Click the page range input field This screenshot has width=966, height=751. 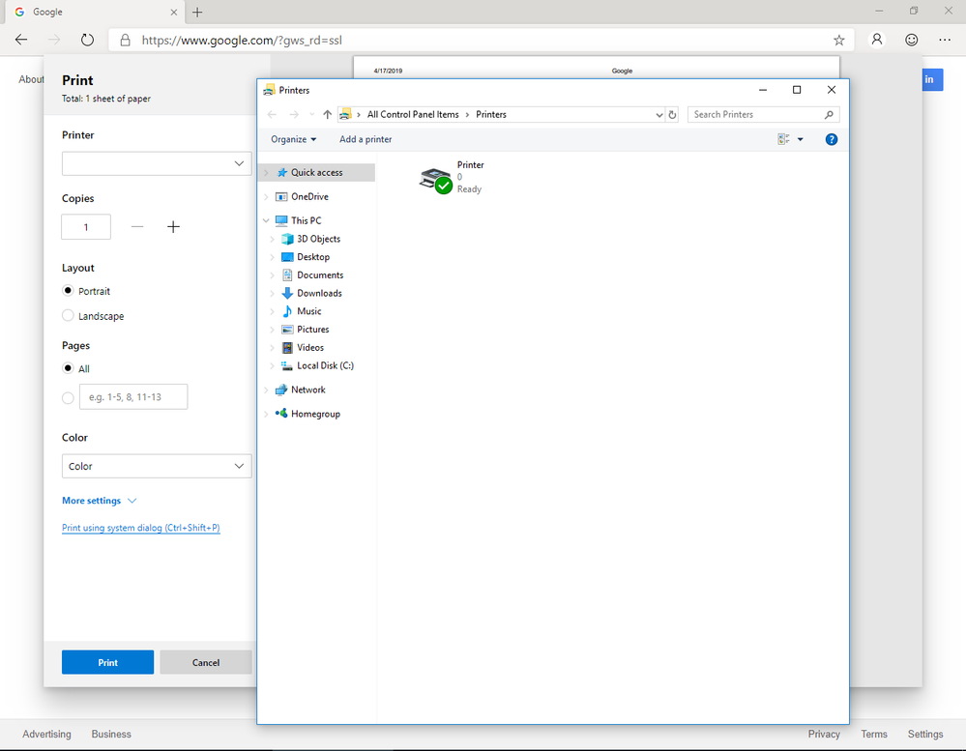pos(133,397)
